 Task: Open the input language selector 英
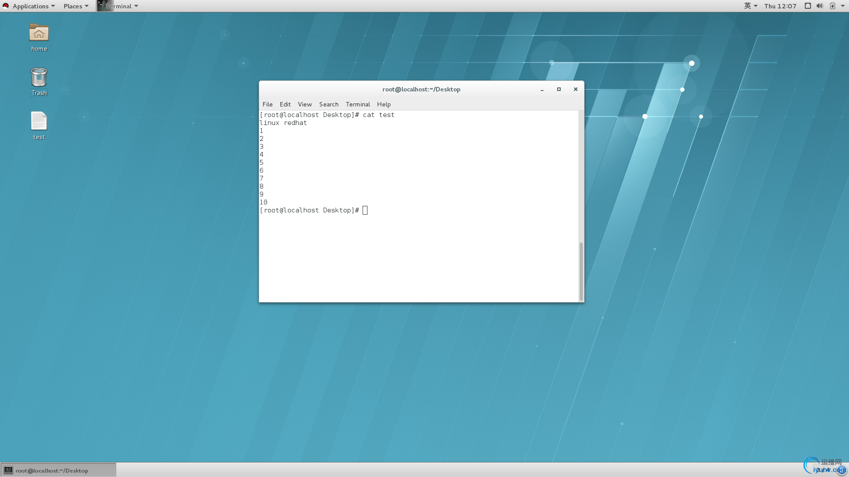tap(750, 6)
